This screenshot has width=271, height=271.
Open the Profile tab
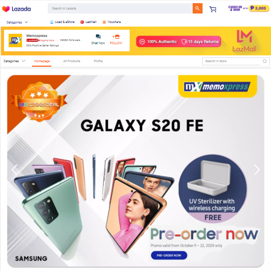[98, 61]
